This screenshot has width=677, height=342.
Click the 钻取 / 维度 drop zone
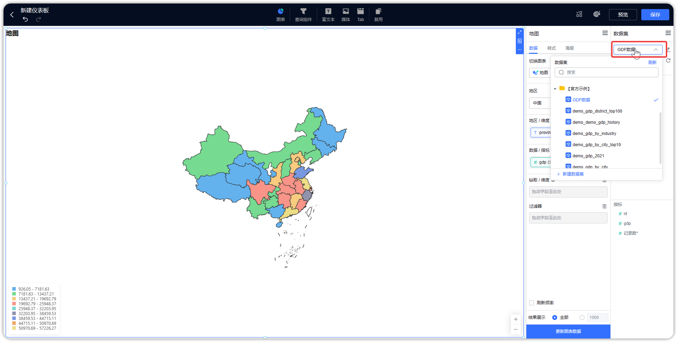(568, 192)
